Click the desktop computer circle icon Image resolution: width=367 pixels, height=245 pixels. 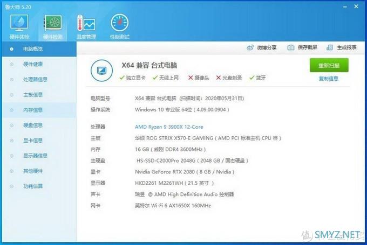(x=101, y=71)
